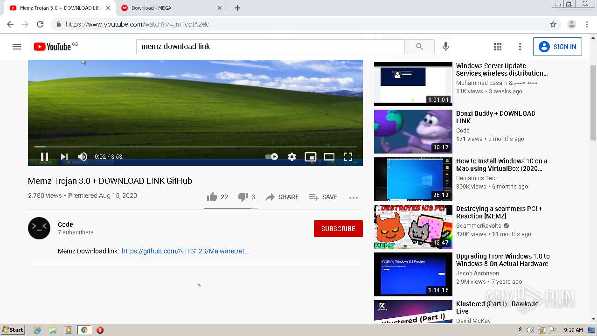Switch to theater mode
This screenshot has height=336, width=597.
pos(329,157)
